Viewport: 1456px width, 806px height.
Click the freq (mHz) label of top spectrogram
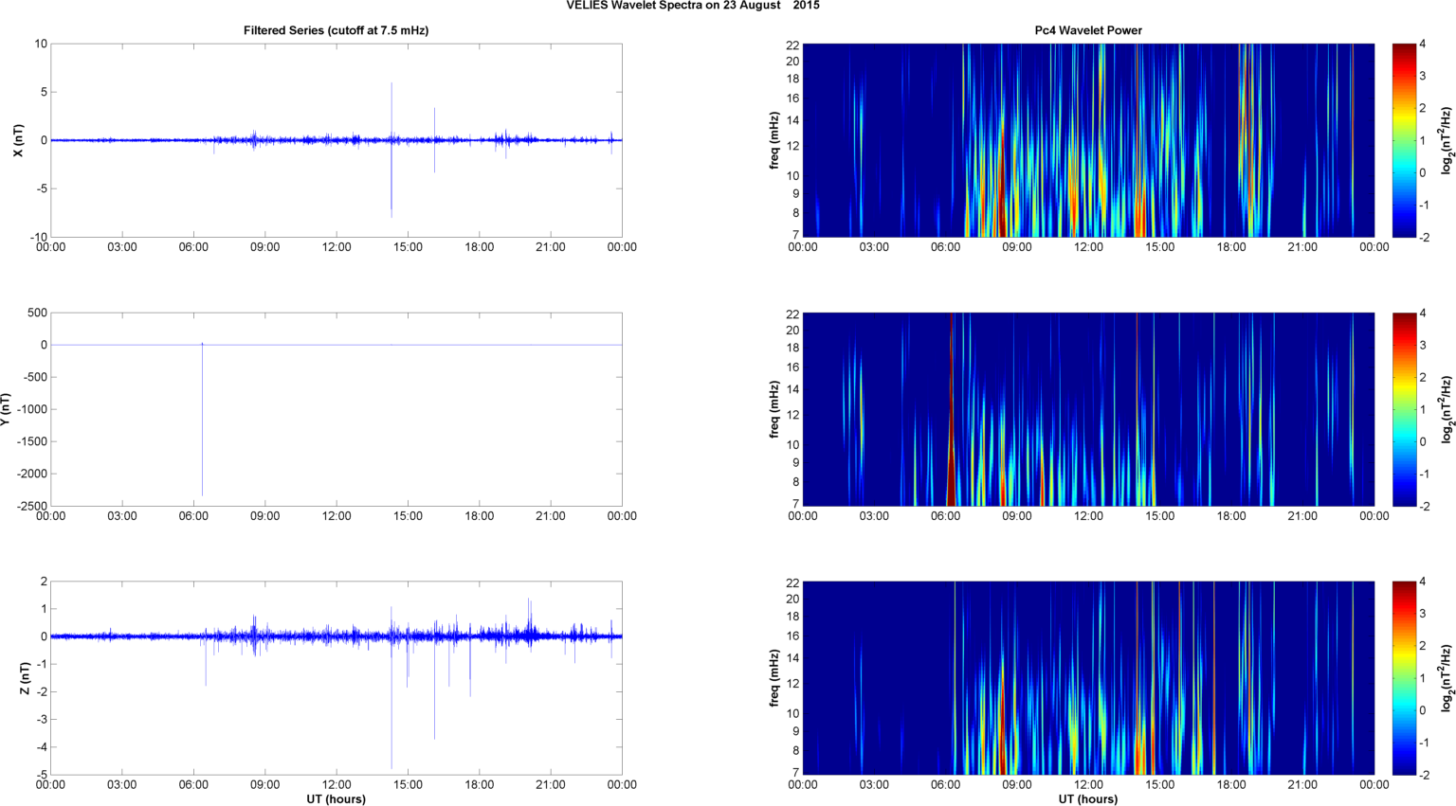774,140
